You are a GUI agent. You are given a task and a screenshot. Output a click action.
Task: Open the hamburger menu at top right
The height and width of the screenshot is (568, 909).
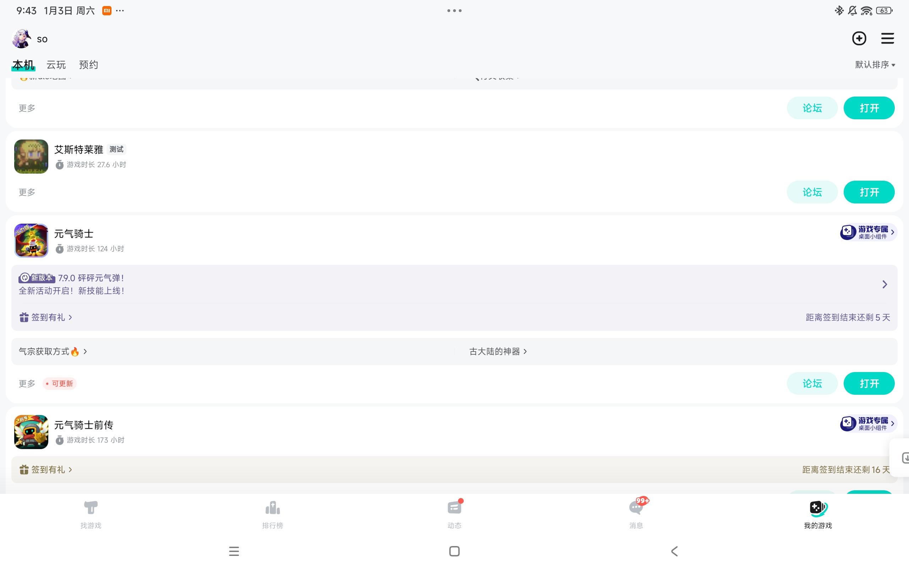pos(888,38)
